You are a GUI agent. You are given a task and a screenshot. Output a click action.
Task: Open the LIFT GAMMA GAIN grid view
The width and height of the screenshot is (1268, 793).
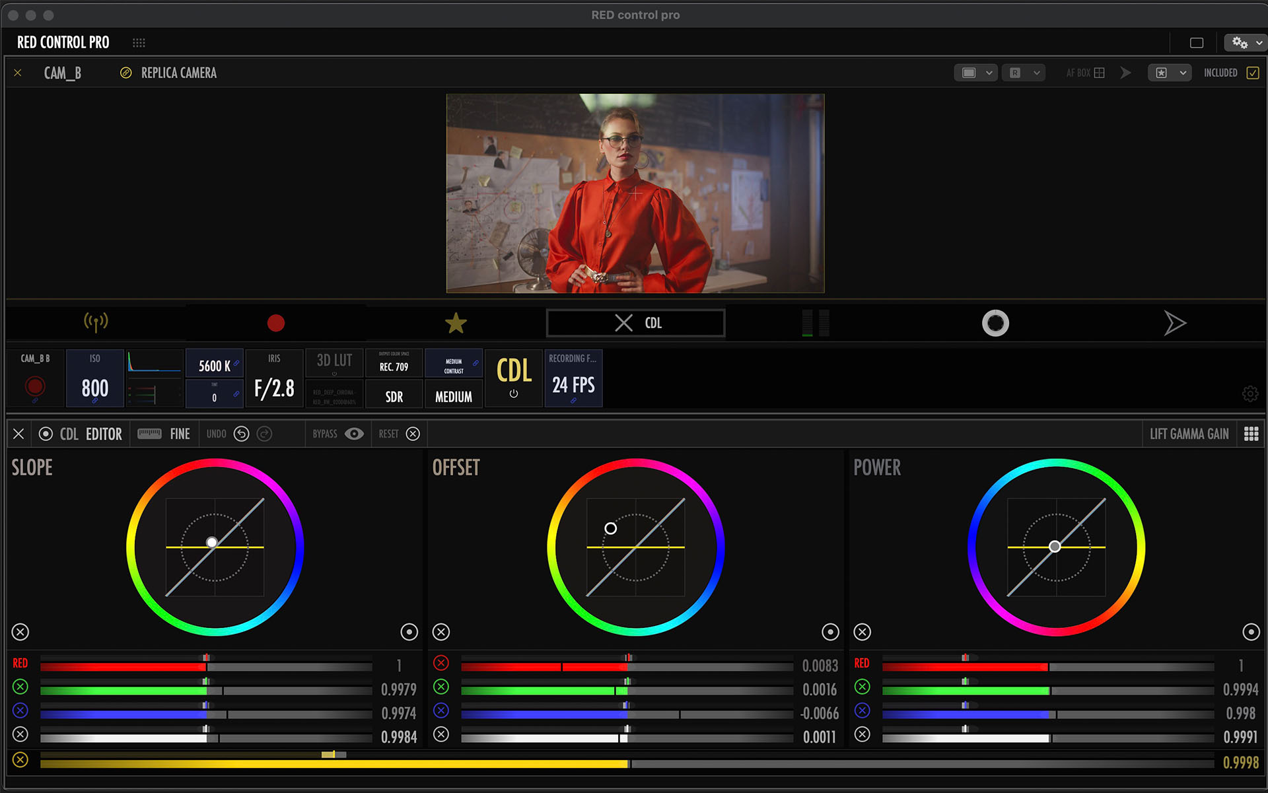[x=1251, y=433]
